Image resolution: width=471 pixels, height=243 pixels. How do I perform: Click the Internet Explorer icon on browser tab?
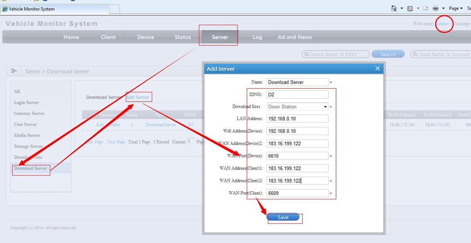coord(5,9)
